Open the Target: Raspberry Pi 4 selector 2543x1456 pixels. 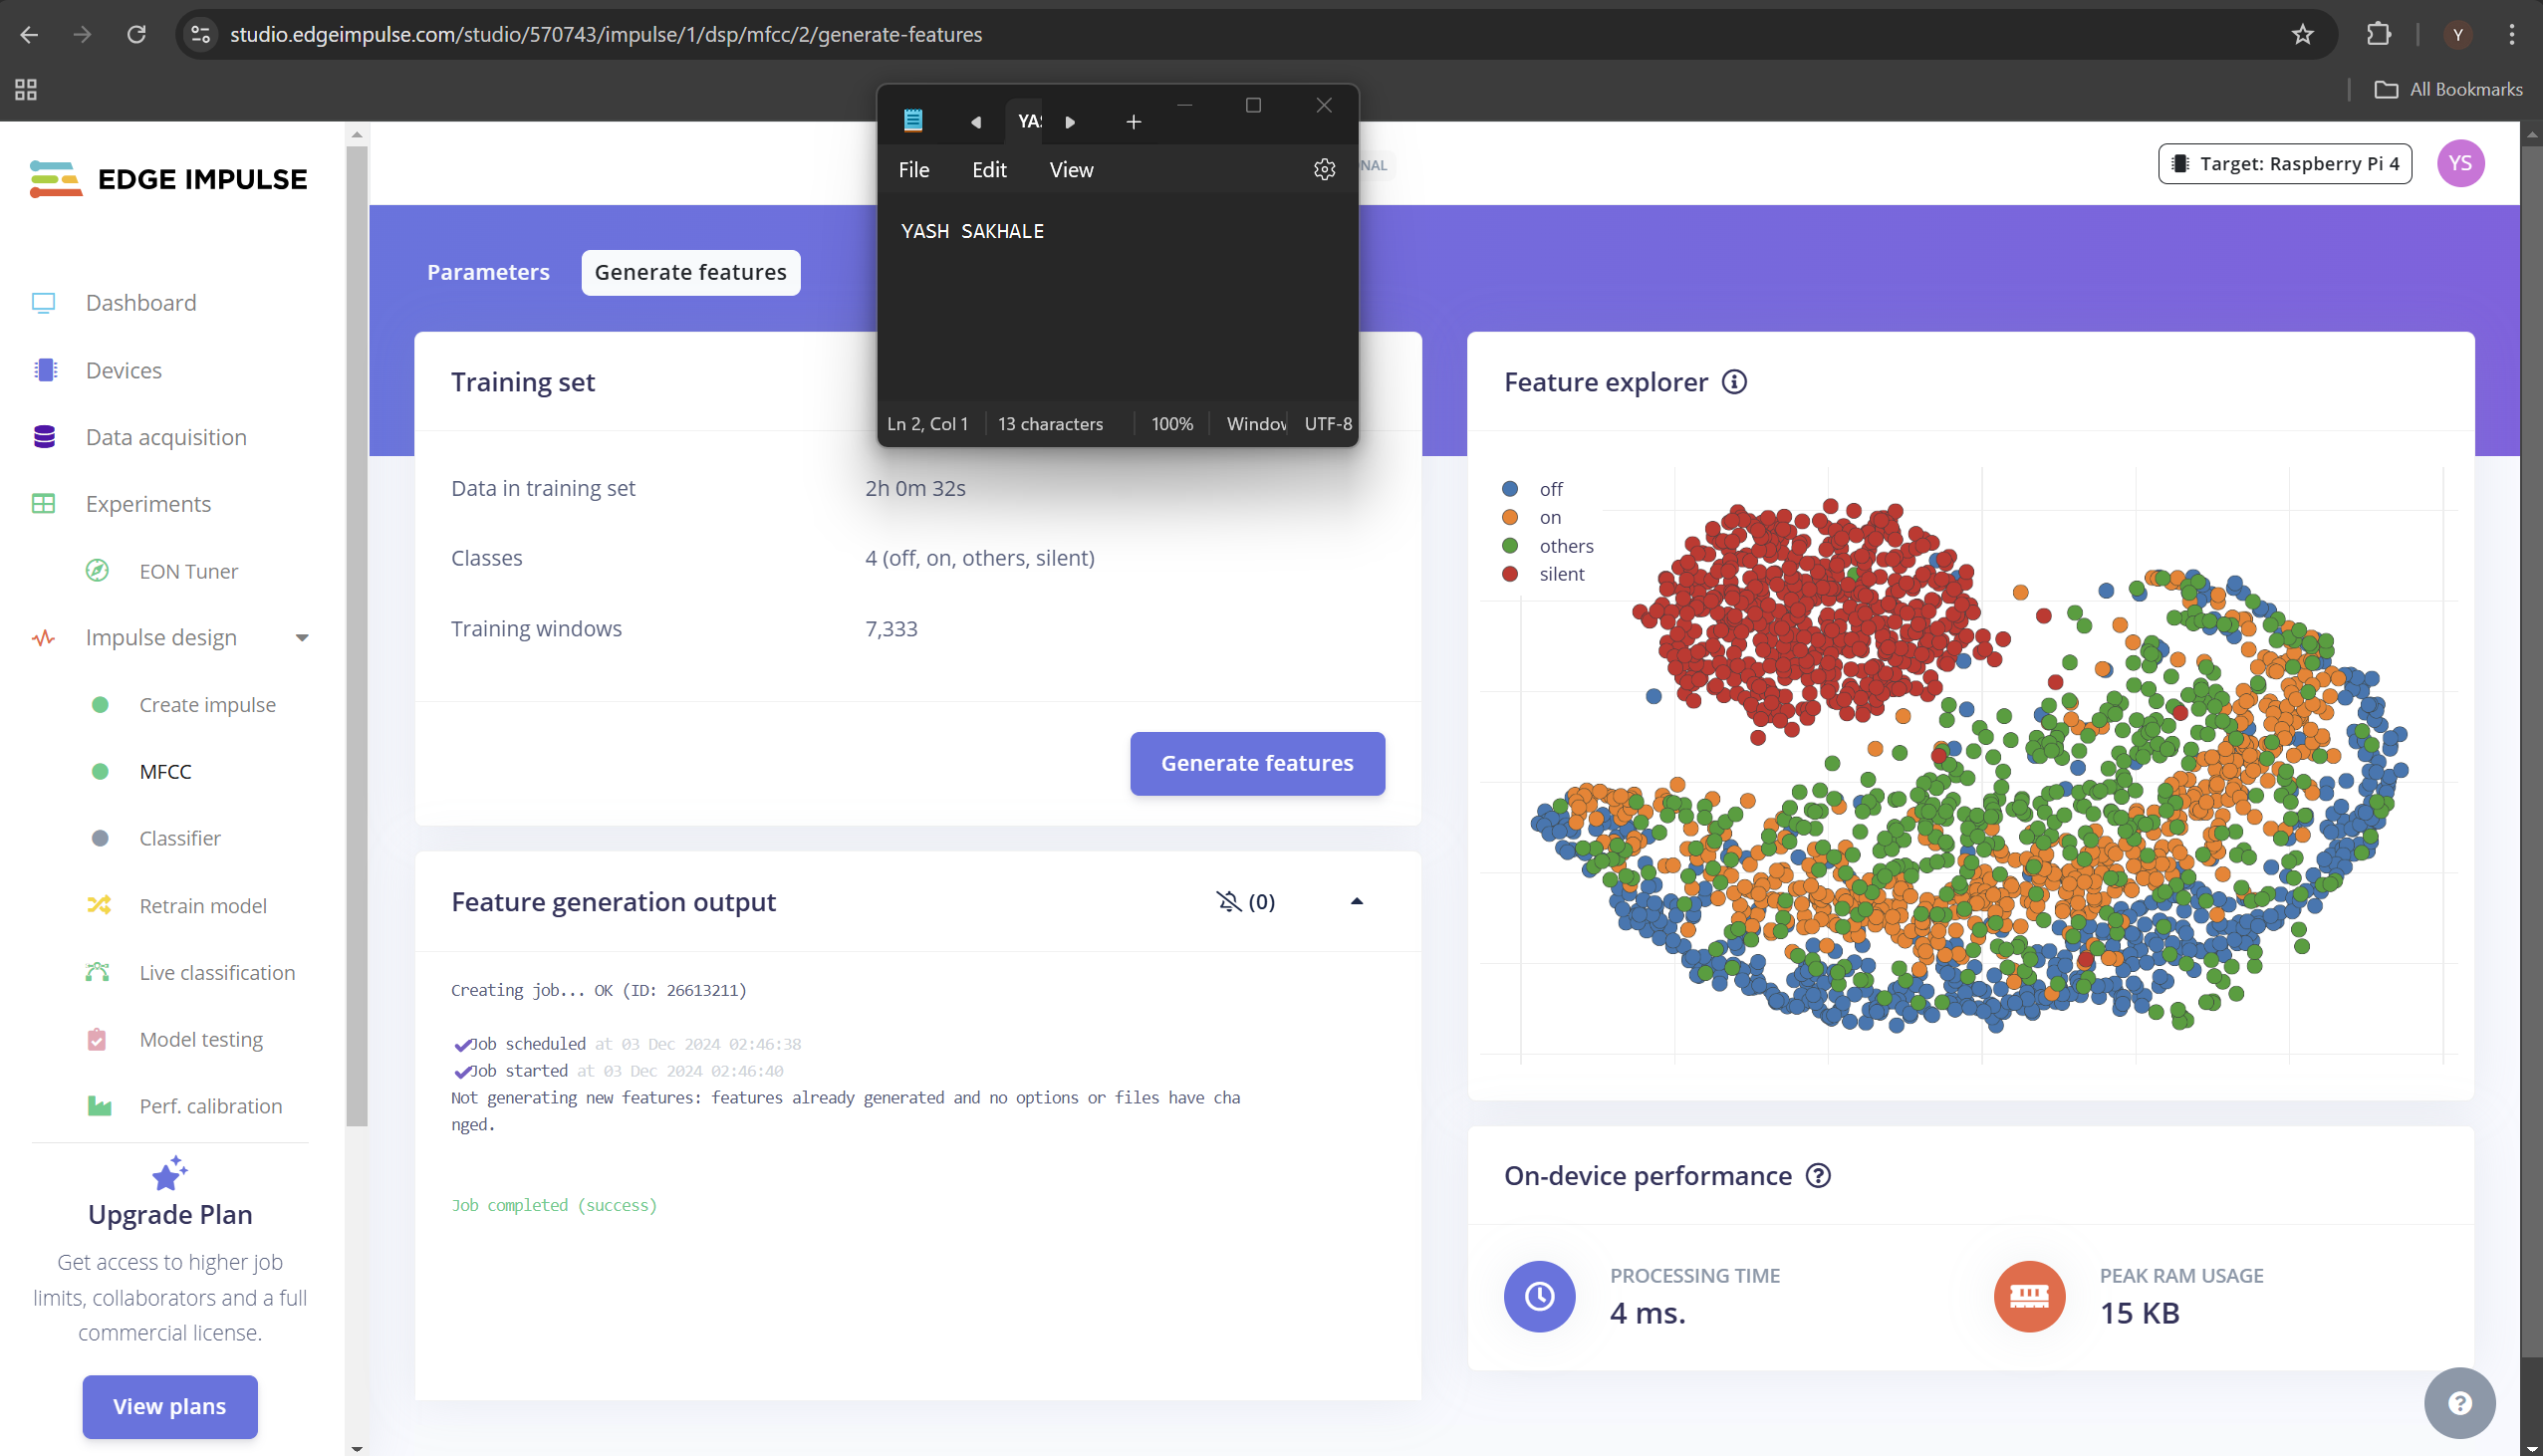2284,164
